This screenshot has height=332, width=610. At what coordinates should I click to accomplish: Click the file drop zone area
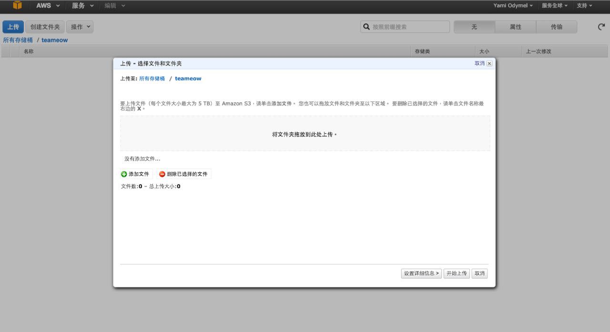coord(305,133)
